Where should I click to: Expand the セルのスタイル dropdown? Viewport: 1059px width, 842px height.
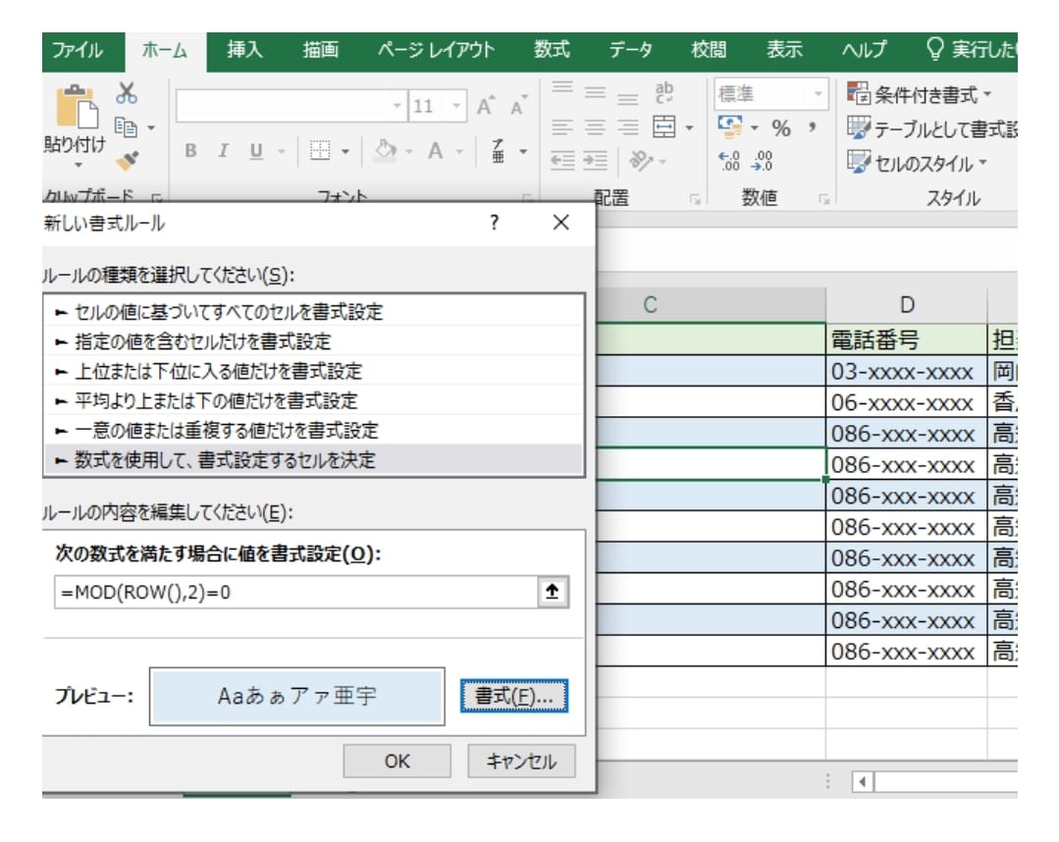point(917,163)
